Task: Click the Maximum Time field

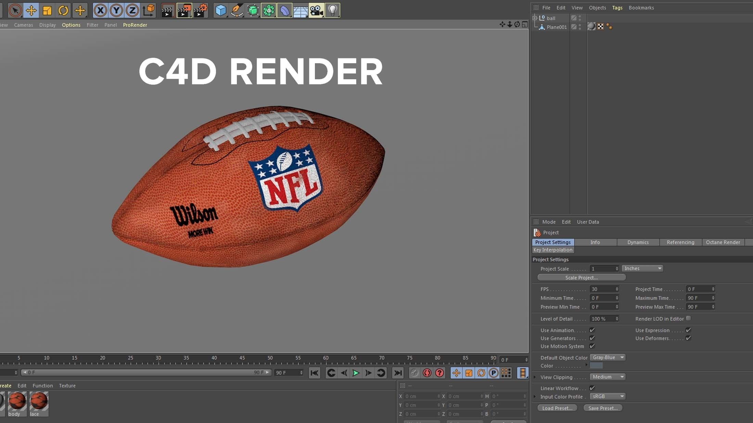Action: point(700,298)
